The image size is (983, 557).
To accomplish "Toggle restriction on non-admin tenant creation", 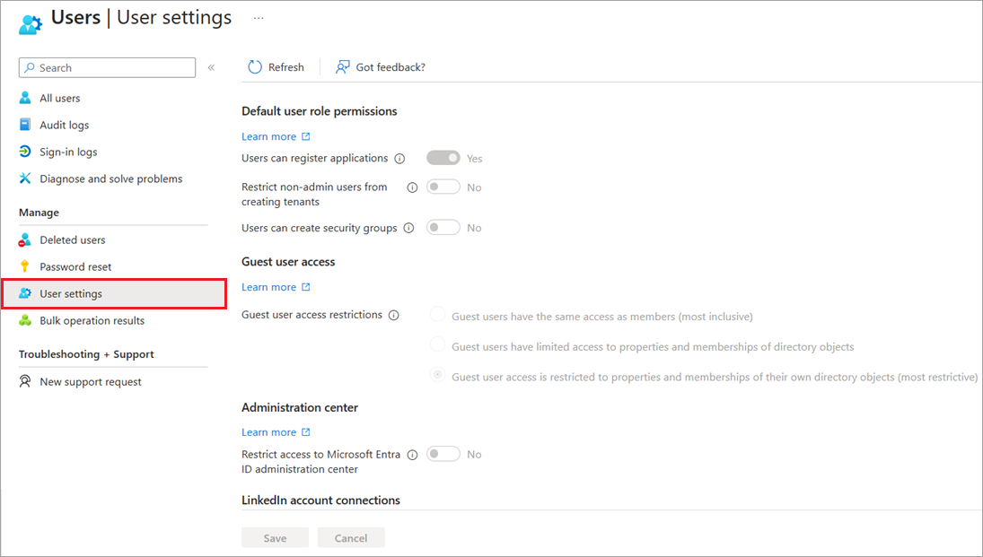I will (x=443, y=187).
